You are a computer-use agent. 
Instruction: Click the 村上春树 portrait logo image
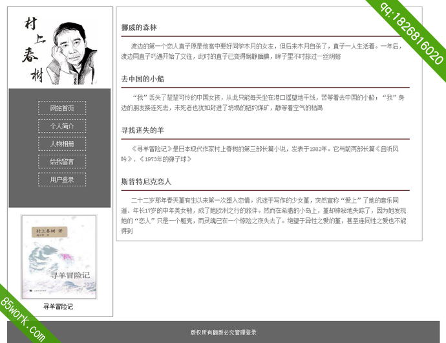(59, 50)
